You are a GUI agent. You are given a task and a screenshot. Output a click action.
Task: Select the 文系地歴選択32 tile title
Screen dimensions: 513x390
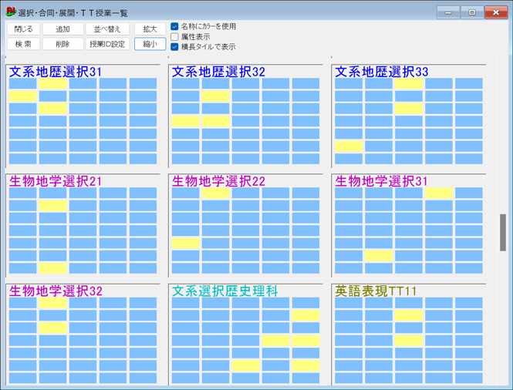point(218,72)
